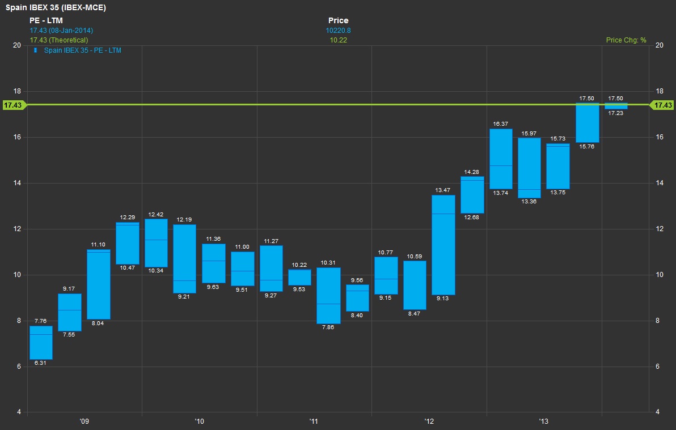The width and height of the screenshot is (676, 430).
Task: Click the low value label 6.31
Action: [40, 363]
